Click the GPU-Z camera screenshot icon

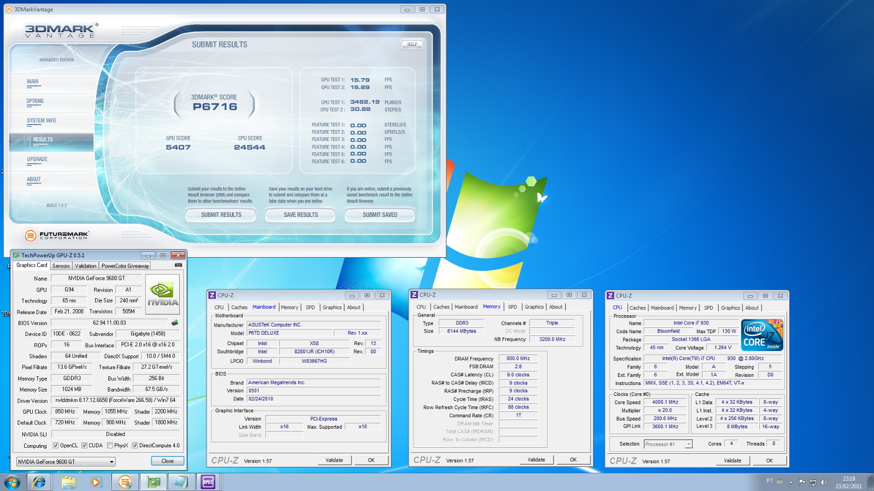tap(178, 265)
